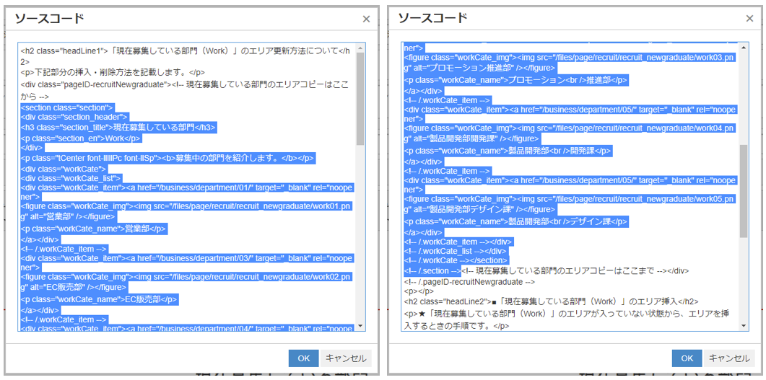Confirm with OK in the right source code dialog

coord(687,358)
